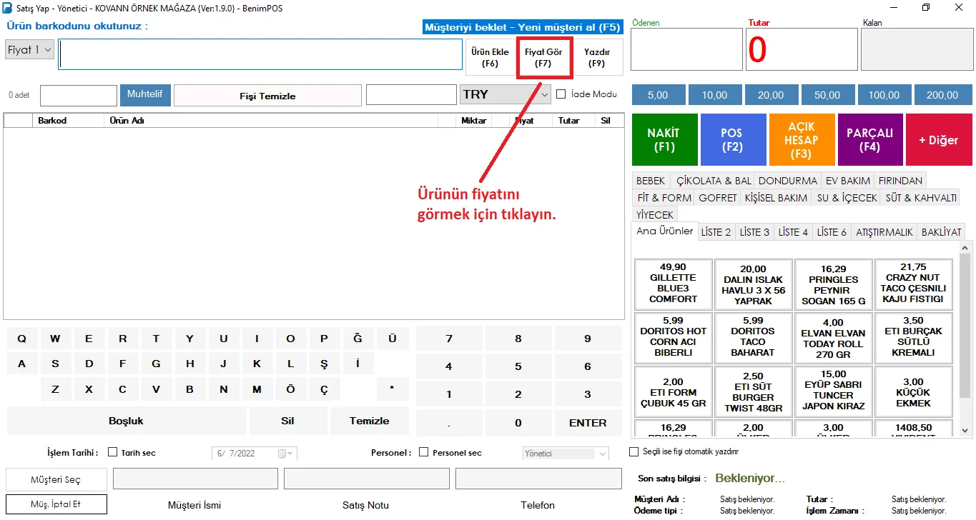
Task: Open the BAKLİYAT tab
Action: click(942, 232)
